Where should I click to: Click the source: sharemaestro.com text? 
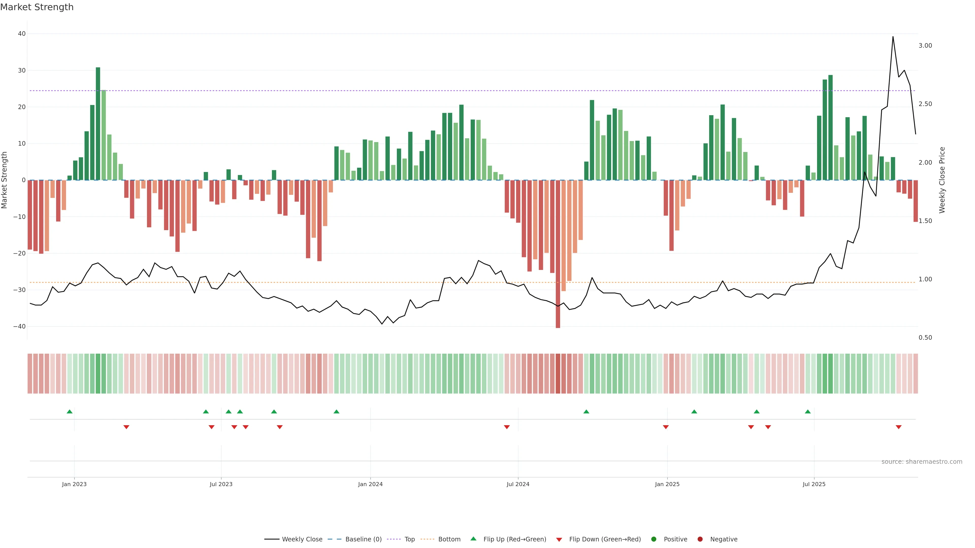point(922,461)
